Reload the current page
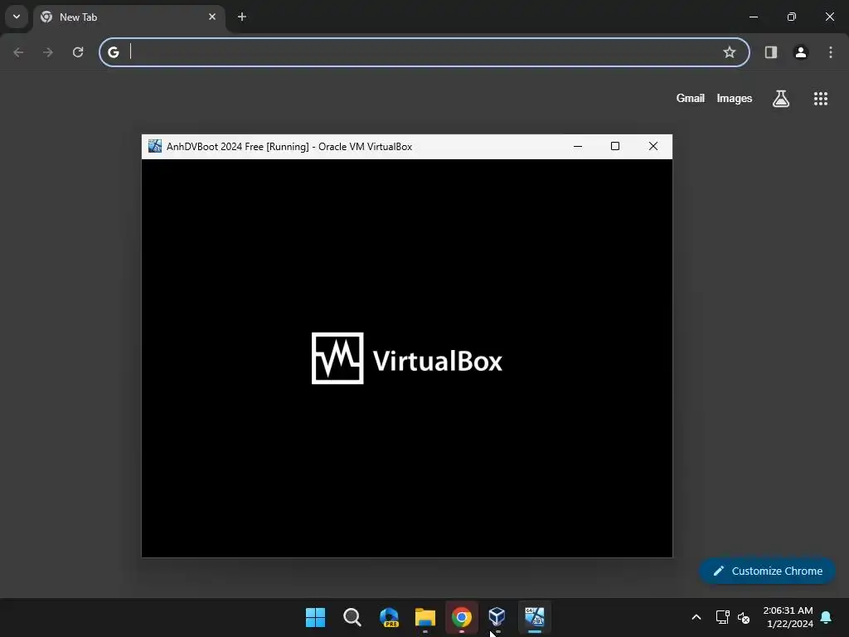 pyautogui.click(x=78, y=52)
